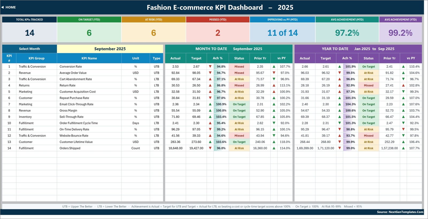Click MTD down arrow for Conversion Rate

210,66
